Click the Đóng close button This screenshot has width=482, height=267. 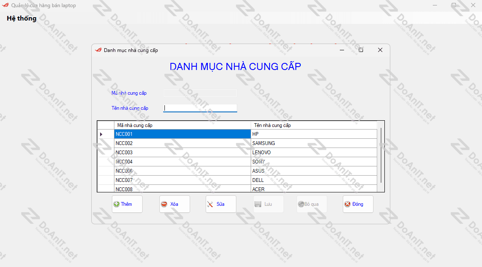coord(358,204)
